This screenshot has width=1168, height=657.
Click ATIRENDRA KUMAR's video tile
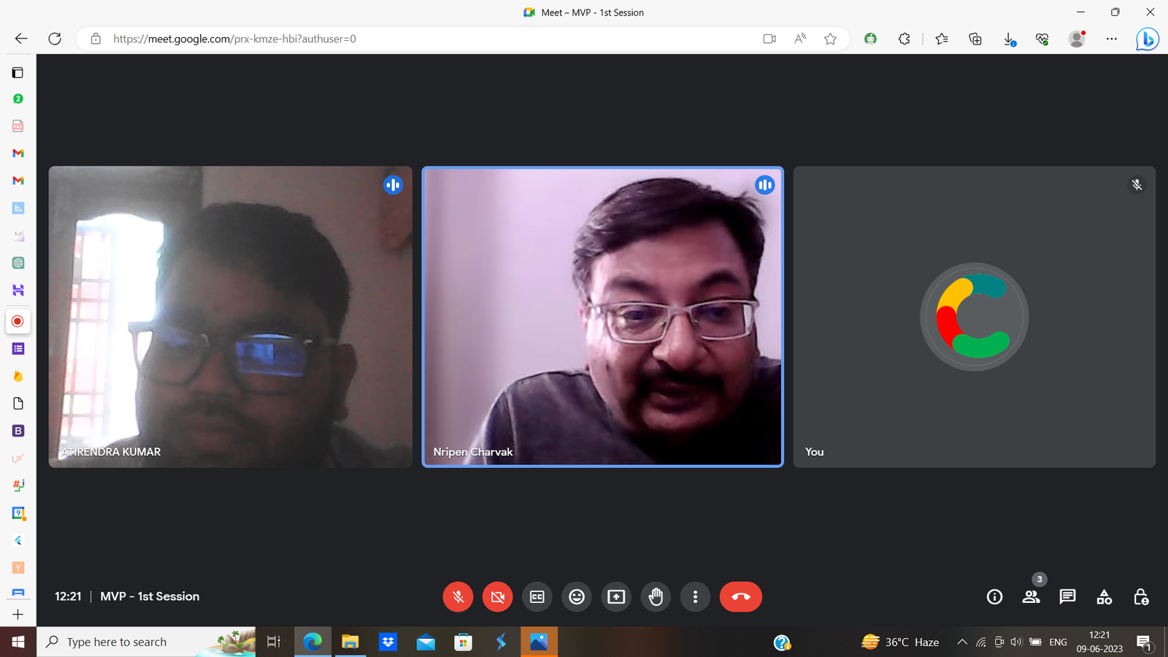pyautogui.click(x=231, y=317)
